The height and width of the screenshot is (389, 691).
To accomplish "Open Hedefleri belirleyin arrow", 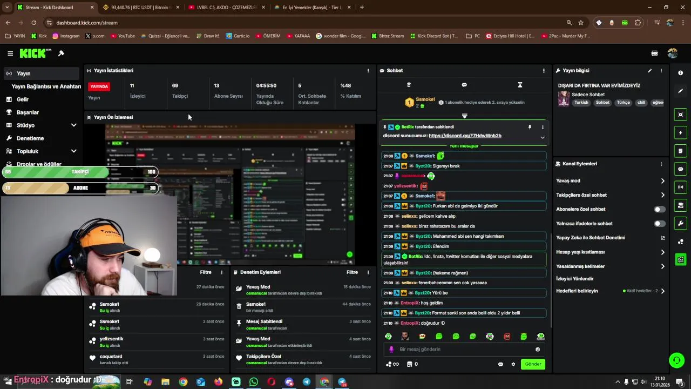I will click(662, 291).
